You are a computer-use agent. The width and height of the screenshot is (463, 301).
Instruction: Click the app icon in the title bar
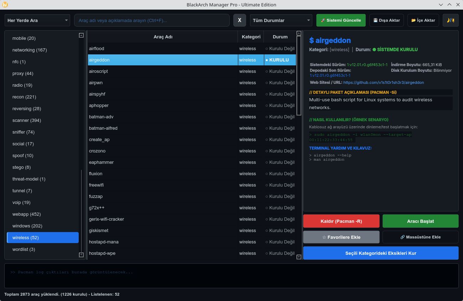(5, 5)
